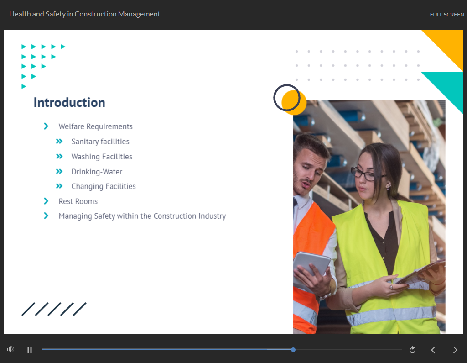
Task: Go to the previous slide
Action: tap(433, 350)
